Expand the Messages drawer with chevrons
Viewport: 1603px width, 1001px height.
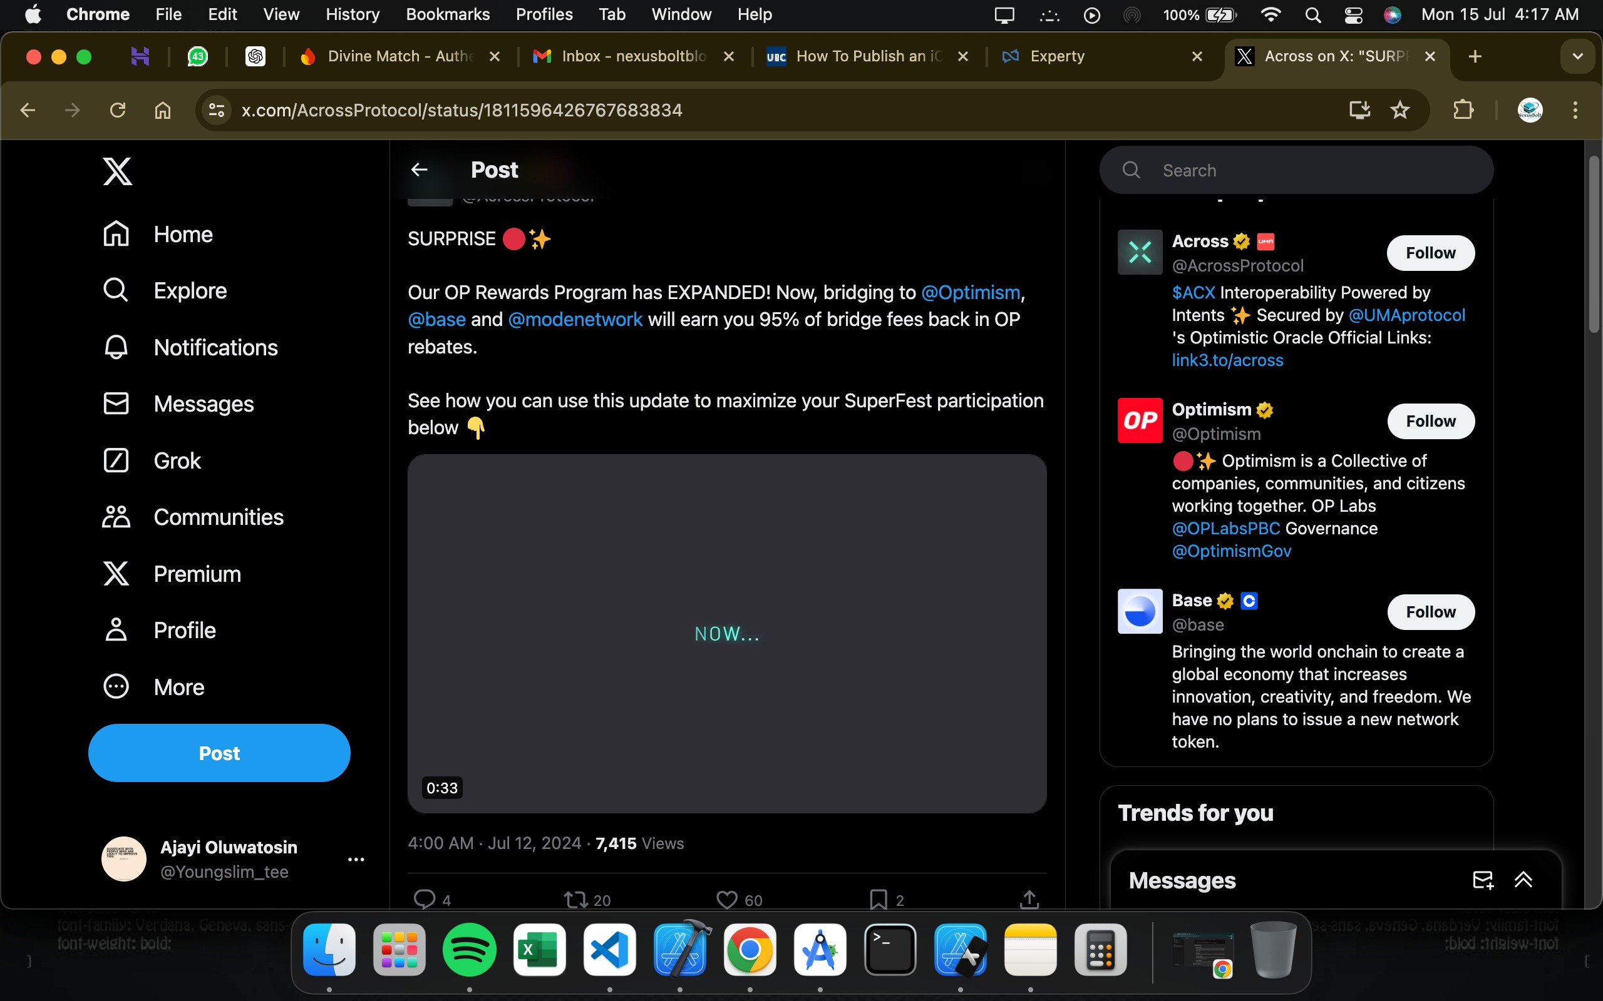1523,880
